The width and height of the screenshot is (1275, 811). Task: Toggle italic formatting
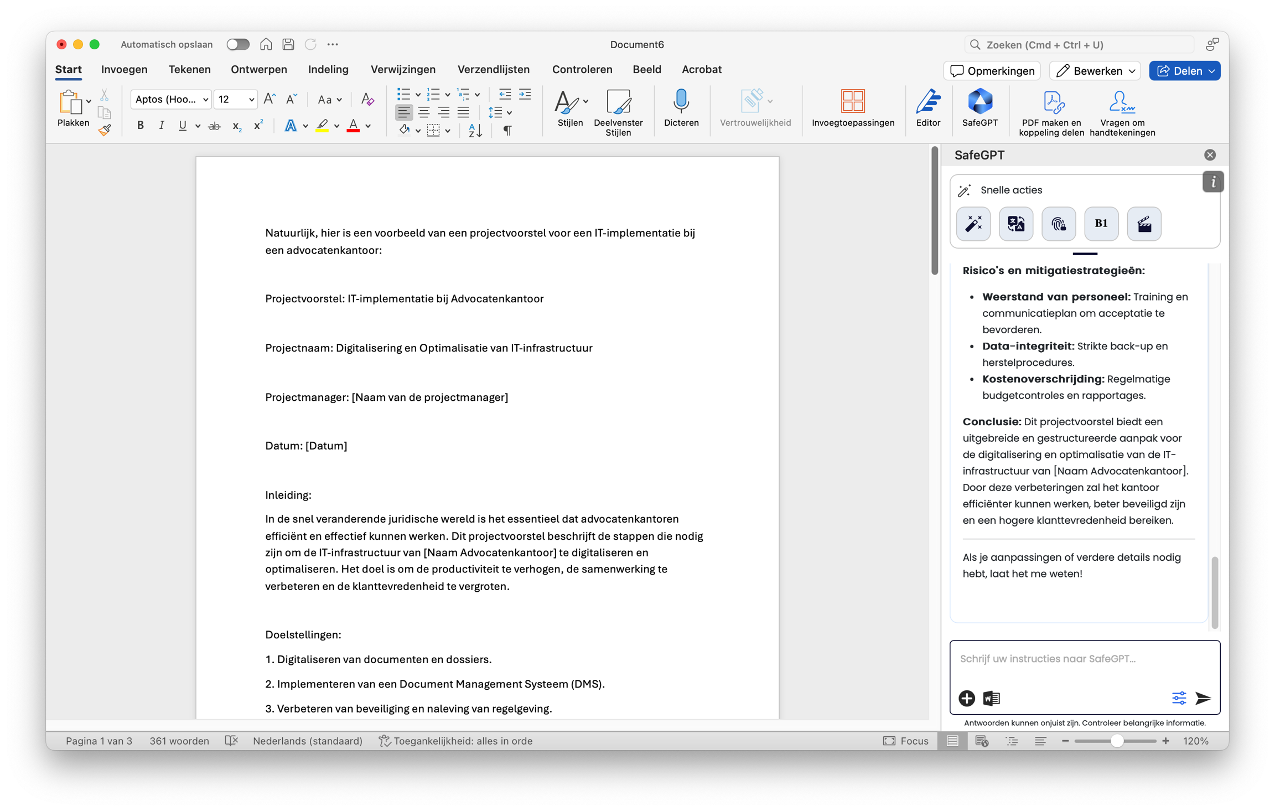click(161, 126)
